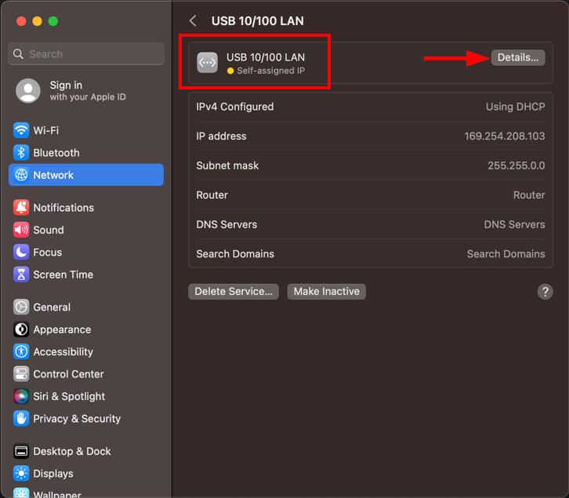The width and height of the screenshot is (569, 498).
Task: Sign in with your Apple ID
Action: [88, 91]
